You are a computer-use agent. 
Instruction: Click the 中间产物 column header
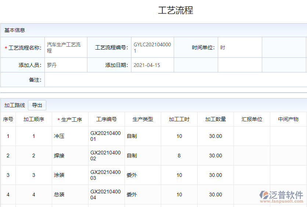click(288, 119)
